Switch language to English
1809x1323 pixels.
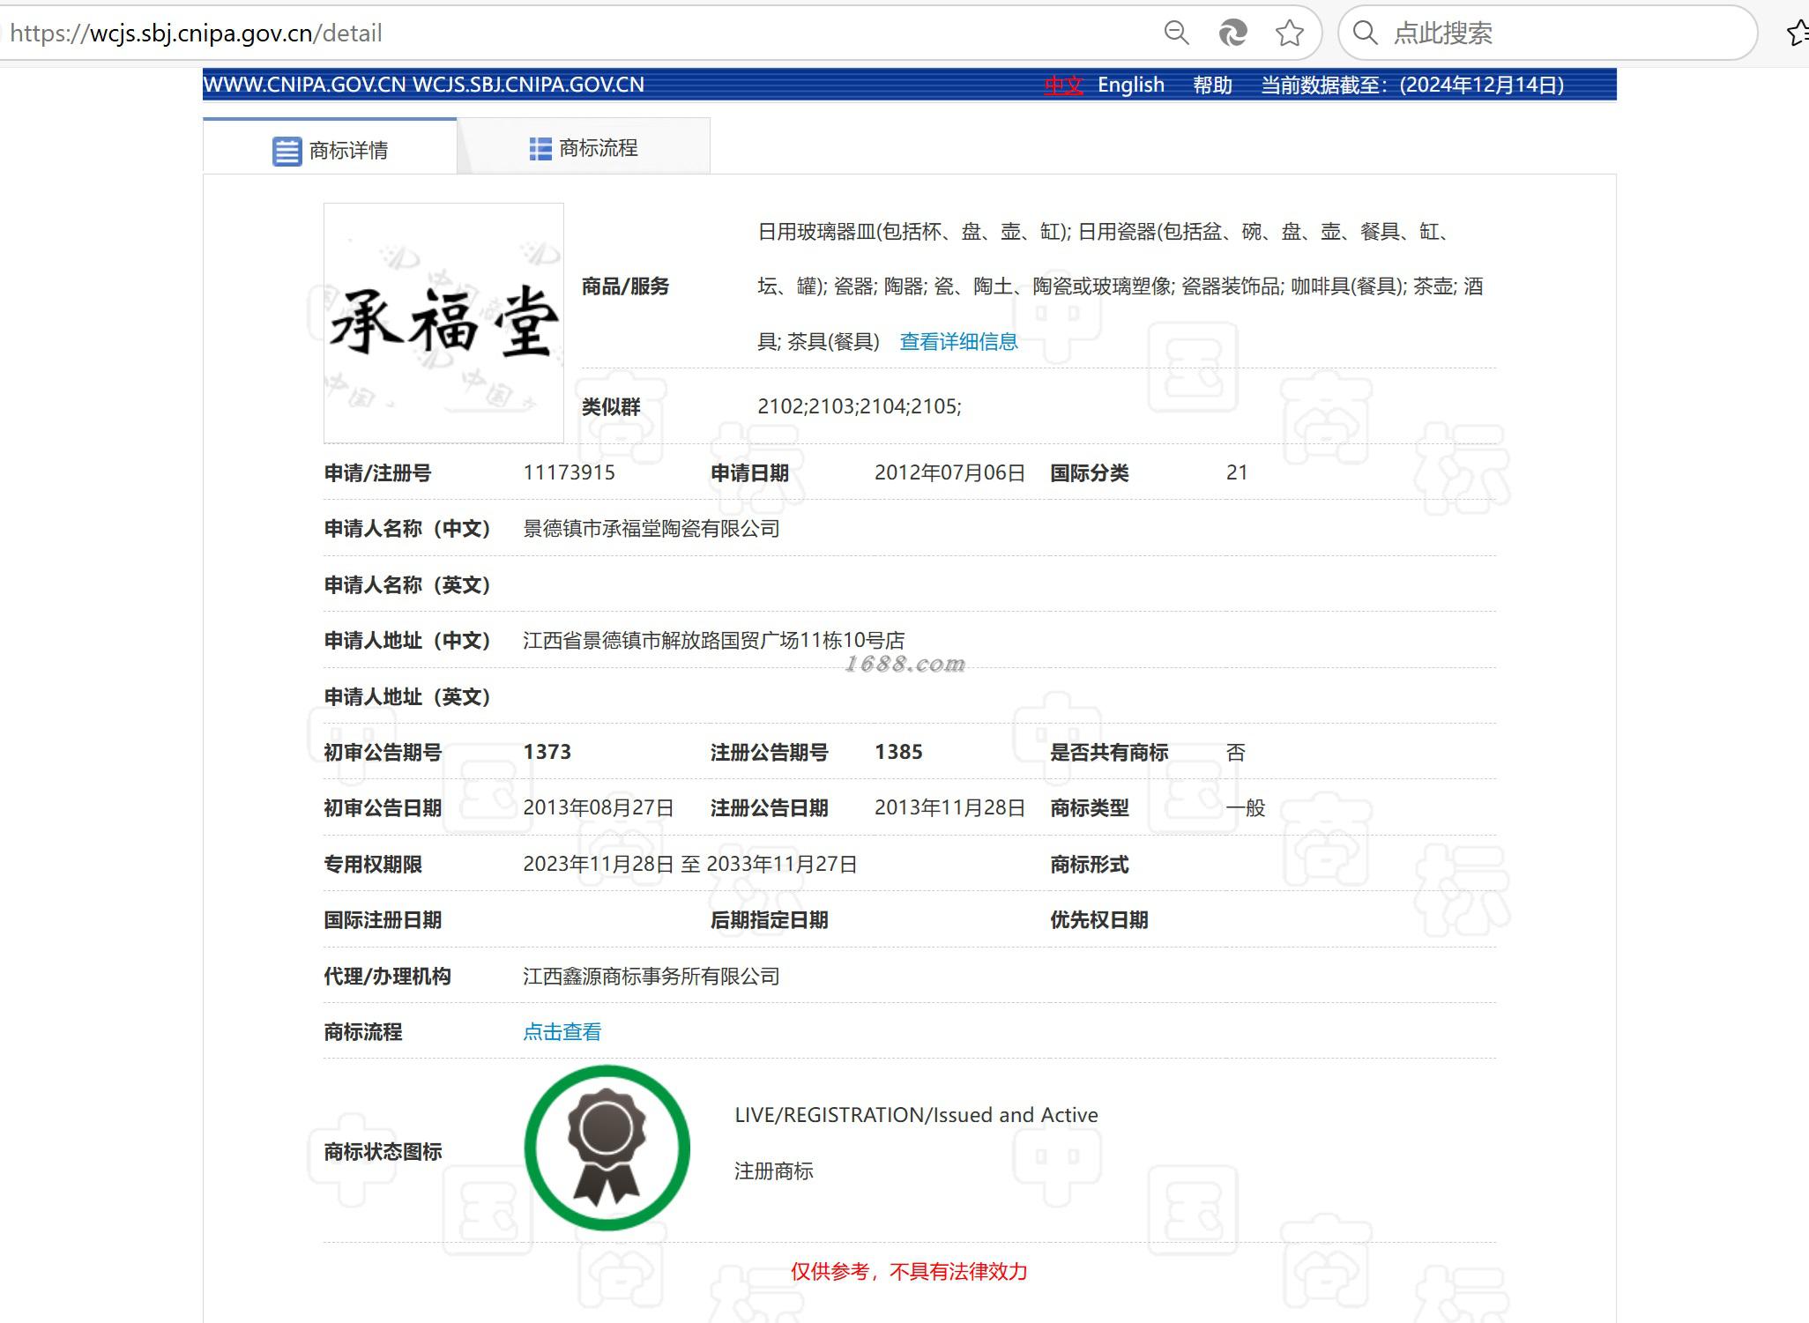[1130, 85]
